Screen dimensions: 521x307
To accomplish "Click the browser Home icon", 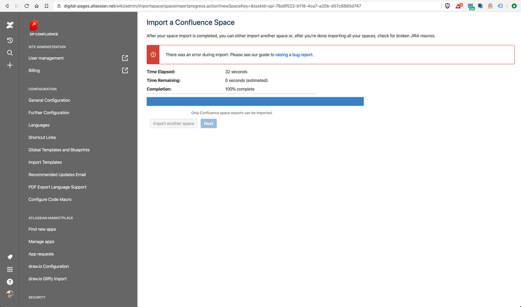I will click(37, 6).
